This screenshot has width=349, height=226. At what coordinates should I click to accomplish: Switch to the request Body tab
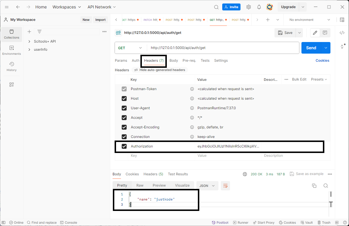pos(174,61)
